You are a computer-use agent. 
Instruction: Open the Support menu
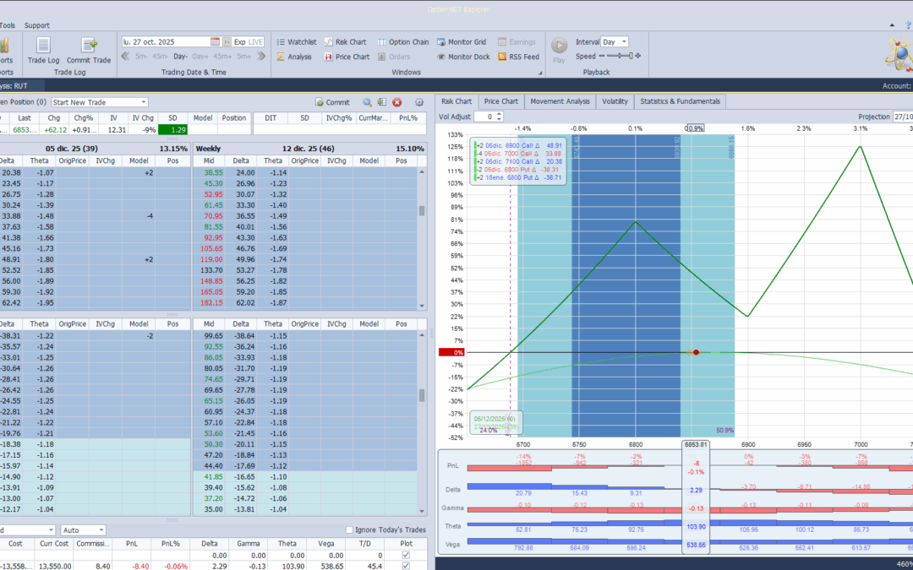(x=37, y=25)
